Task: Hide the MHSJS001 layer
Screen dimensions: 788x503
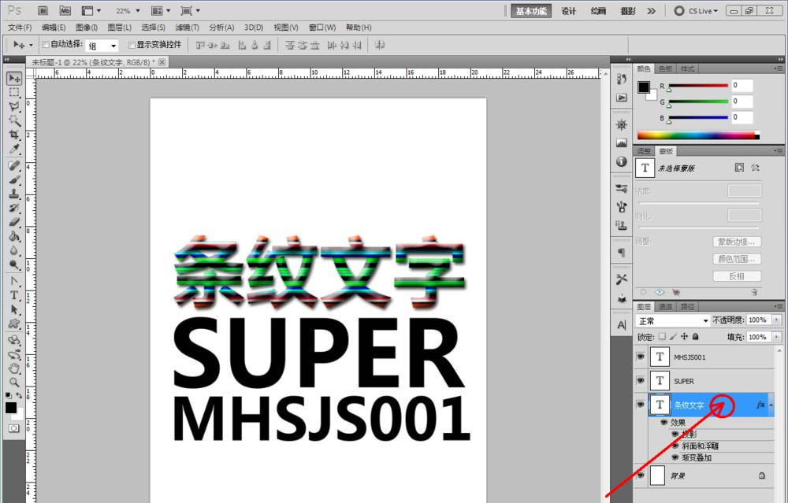Action: tap(640, 357)
